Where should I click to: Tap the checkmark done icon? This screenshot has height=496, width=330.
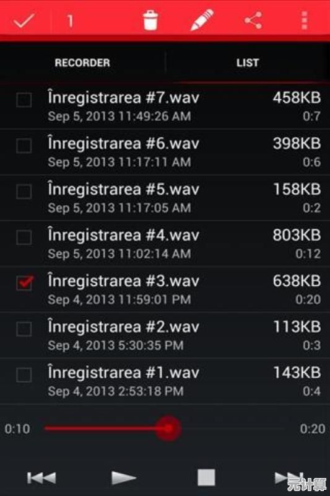[24, 21]
